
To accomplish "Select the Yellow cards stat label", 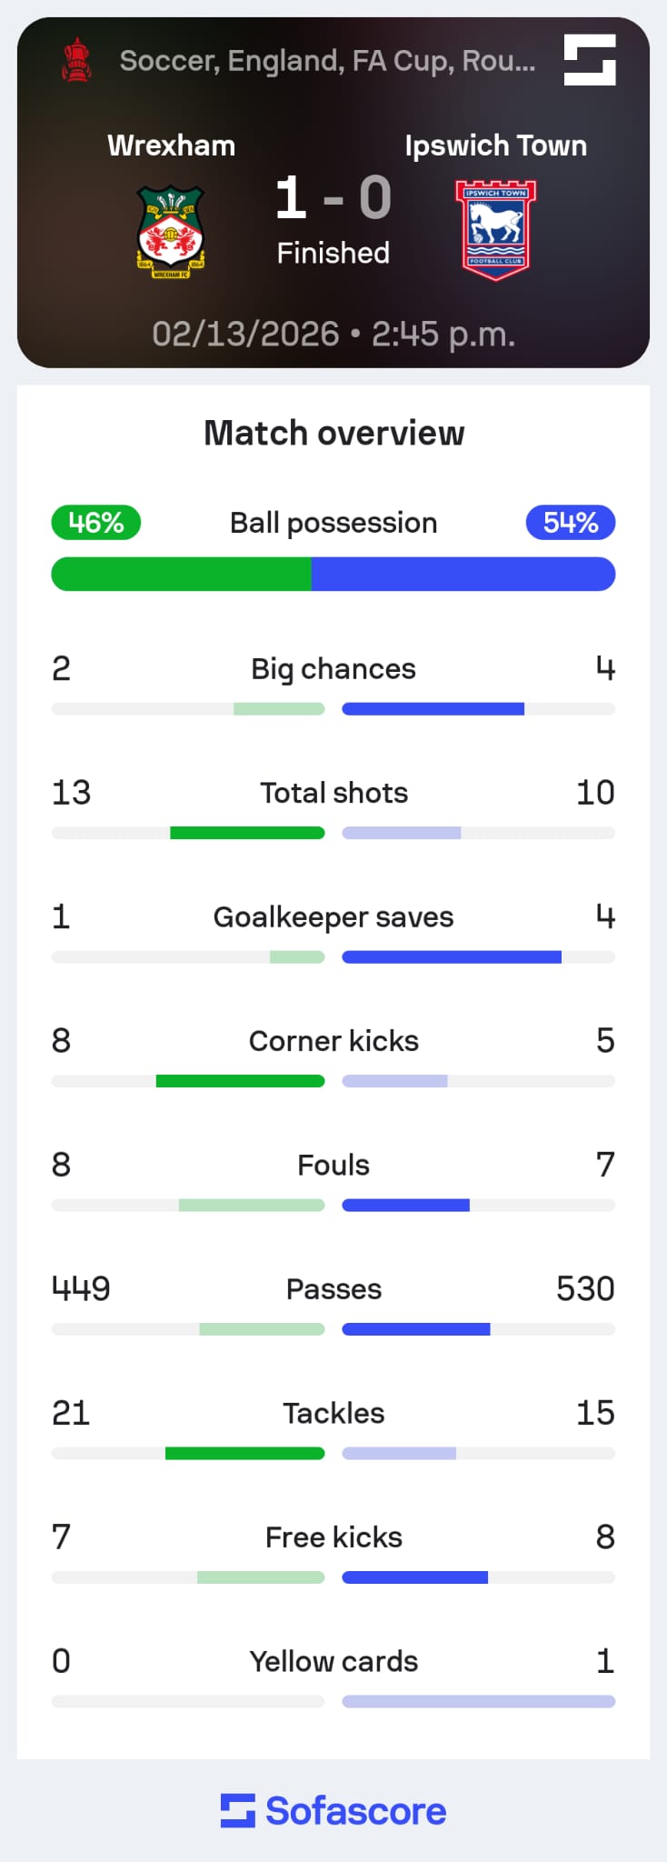I will point(333,1662).
